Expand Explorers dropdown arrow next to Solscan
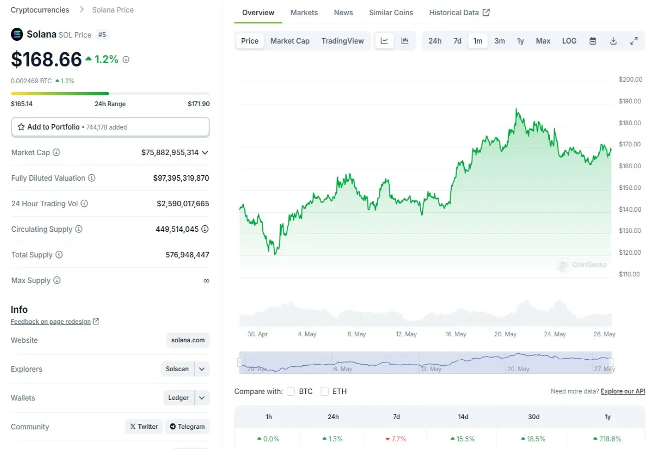This screenshot has width=653, height=449. [202, 369]
